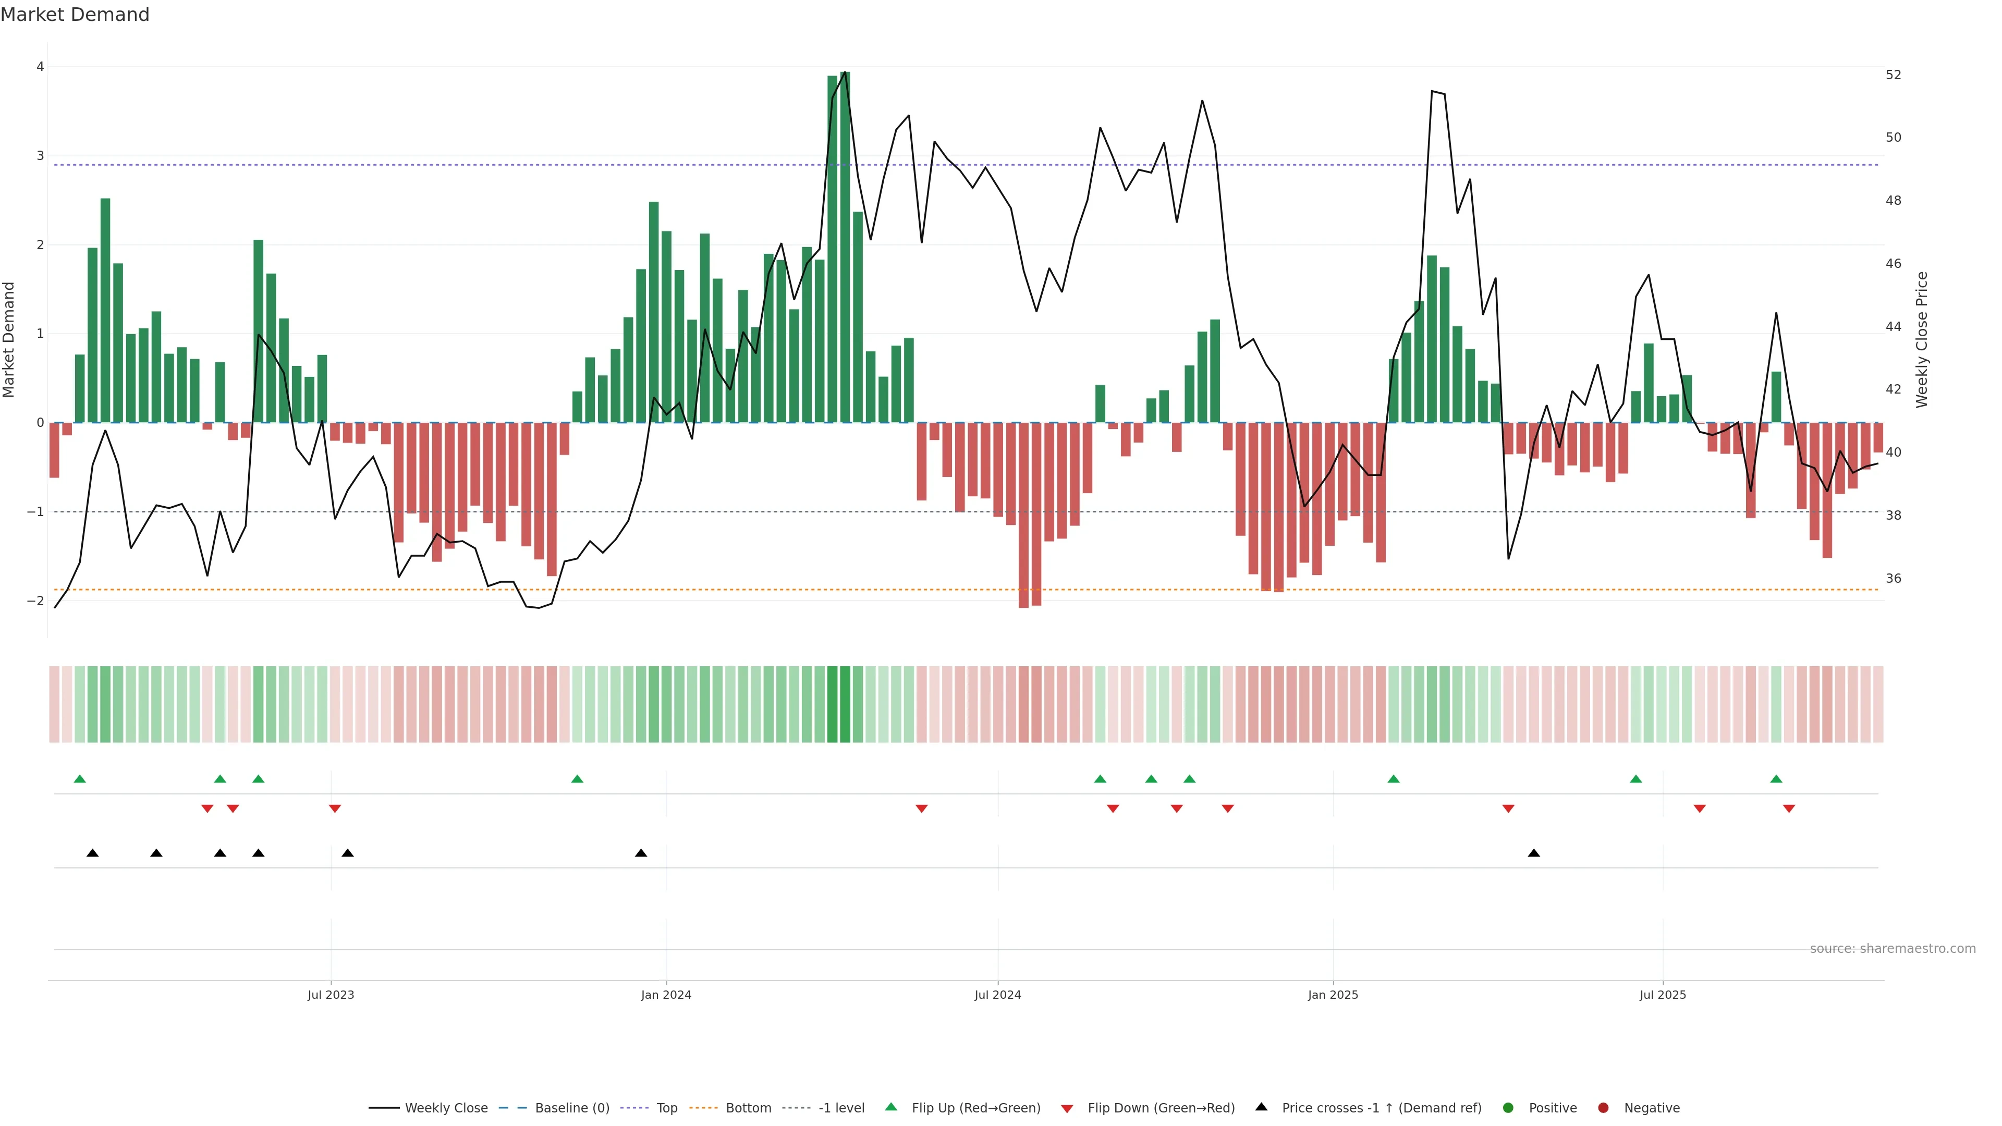The height and width of the screenshot is (1126, 2002).
Task: Toggle the -1 level legend entry
Action: click(x=841, y=1107)
